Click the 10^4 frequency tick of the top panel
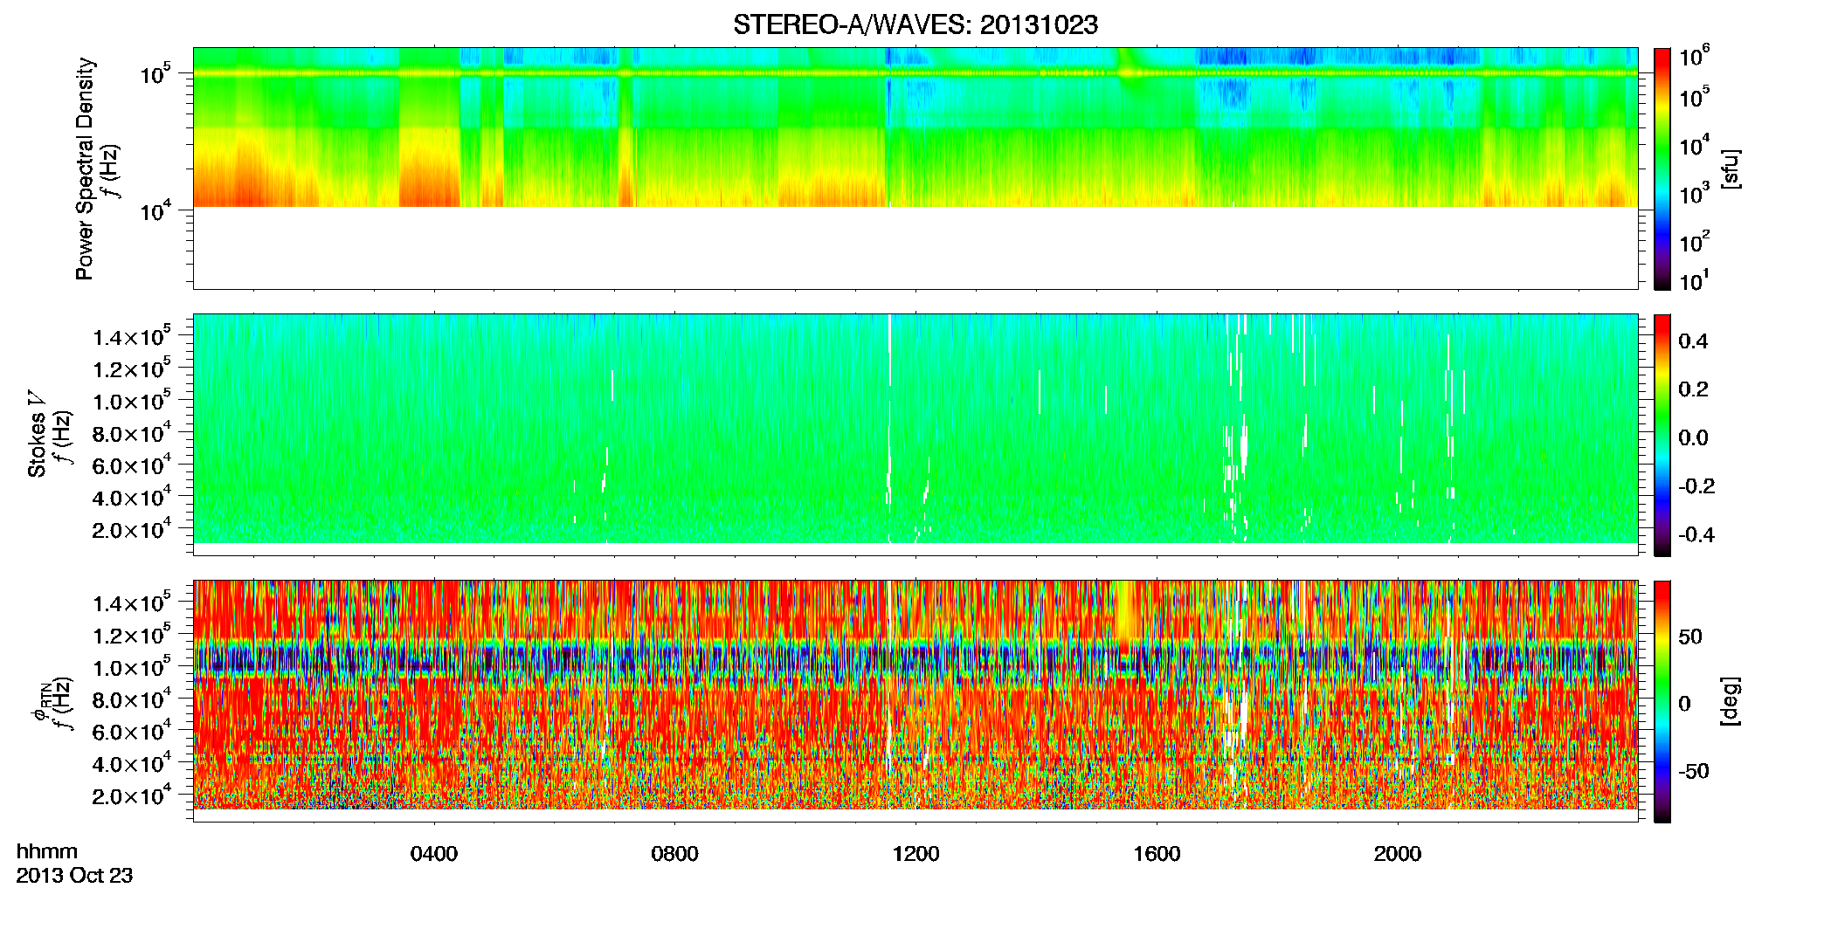The width and height of the screenshot is (1831, 943). (x=155, y=210)
